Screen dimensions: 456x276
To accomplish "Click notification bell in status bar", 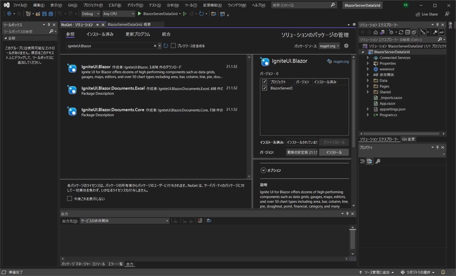I will click(x=442, y=272).
